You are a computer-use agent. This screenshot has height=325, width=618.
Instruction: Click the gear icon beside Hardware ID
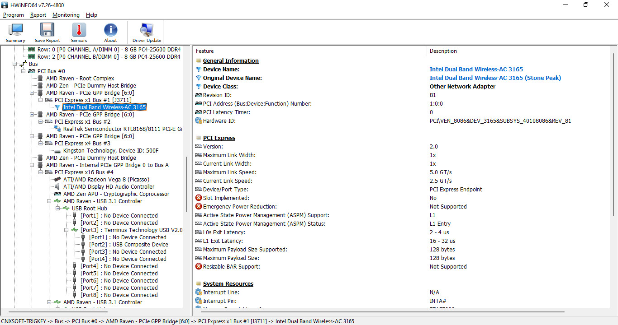198,121
